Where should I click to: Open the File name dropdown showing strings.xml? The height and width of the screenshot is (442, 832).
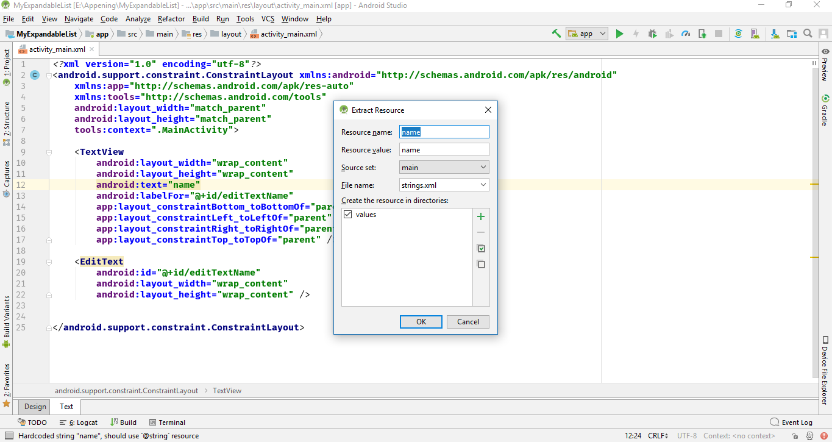click(x=444, y=184)
